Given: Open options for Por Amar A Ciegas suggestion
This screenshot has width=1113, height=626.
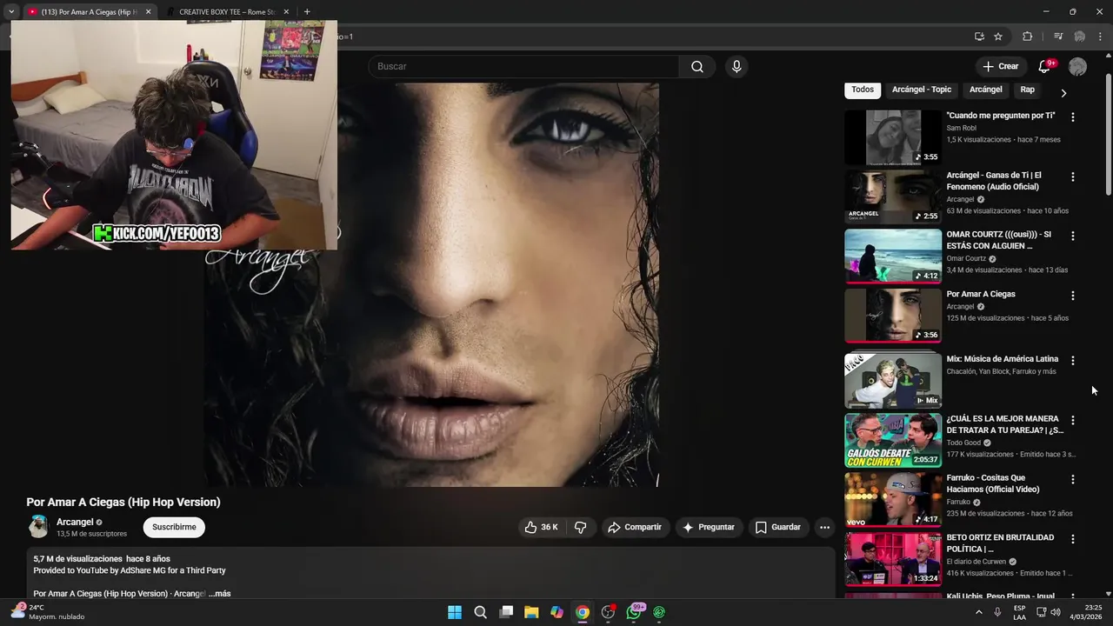Looking at the screenshot, I should coord(1072,296).
